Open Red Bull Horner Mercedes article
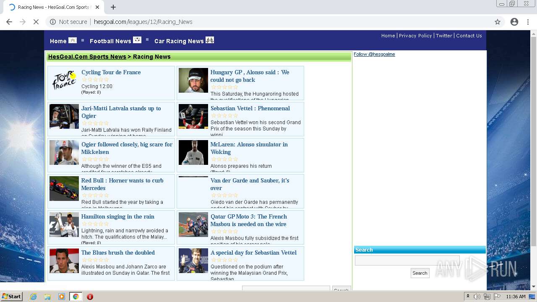 pyautogui.click(x=123, y=184)
